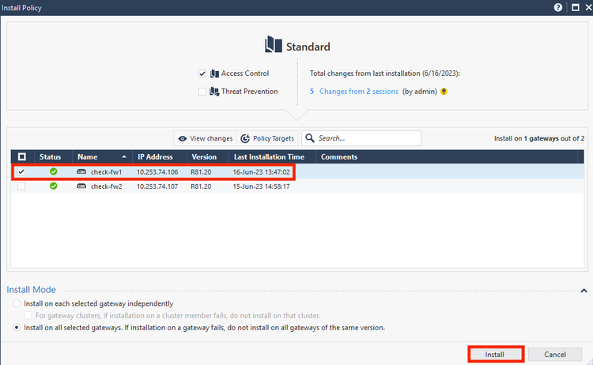Click the Search input field
The height and width of the screenshot is (365, 593).
coord(361,138)
